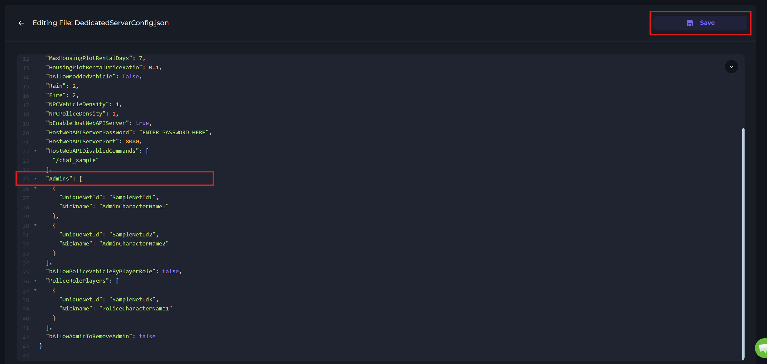
Task: Fold the second admin object on line 30
Action: point(35,225)
